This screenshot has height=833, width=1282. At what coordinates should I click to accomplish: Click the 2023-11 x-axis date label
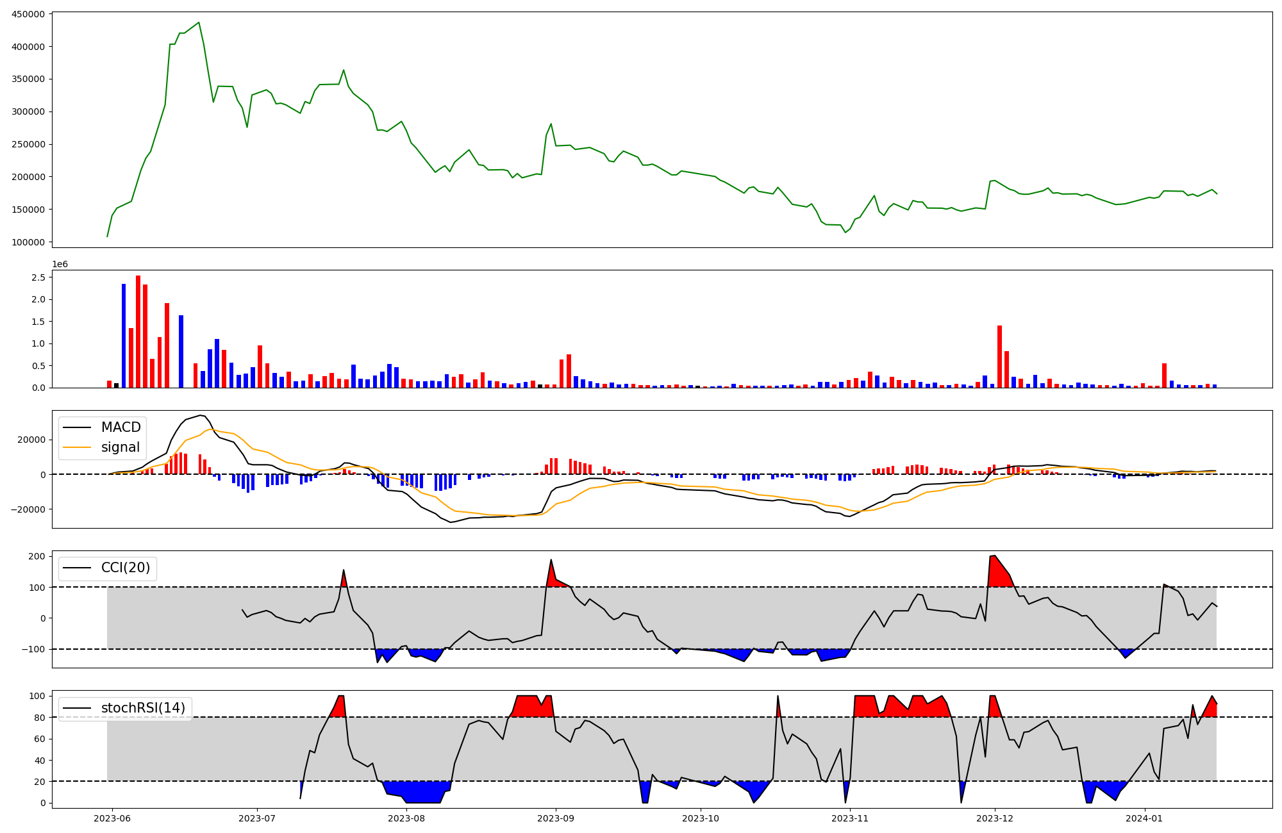pos(850,818)
